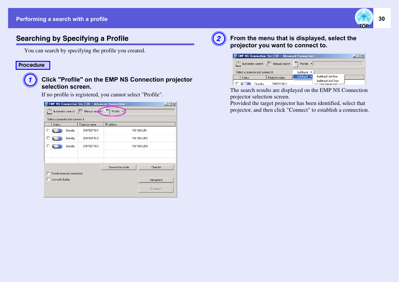Expand the building B submenu arrow
Screen dimensions: 399x282
click(311, 77)
